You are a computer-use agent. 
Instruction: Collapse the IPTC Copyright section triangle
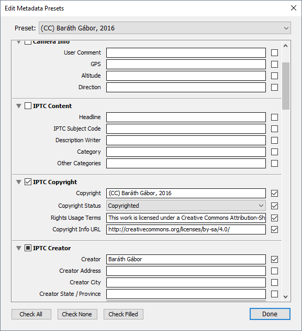pos(19,182)
